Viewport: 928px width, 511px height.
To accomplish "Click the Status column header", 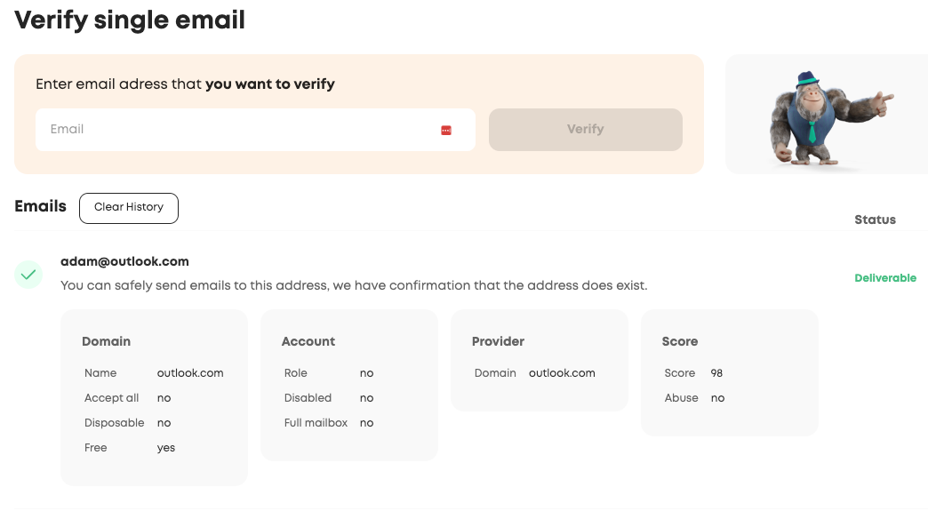I will [x=875, y=220].
